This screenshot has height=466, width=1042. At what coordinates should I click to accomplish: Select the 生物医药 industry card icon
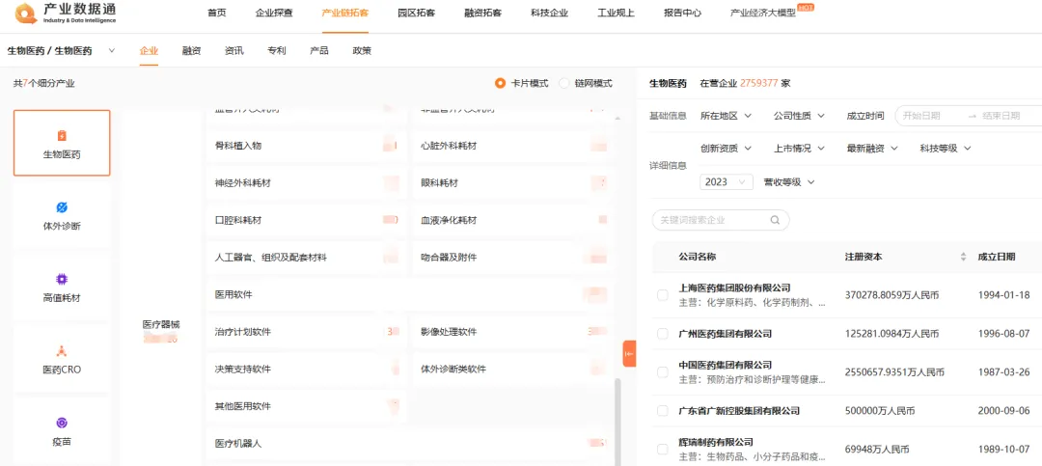pyautogui.click(x=62, y=136)
